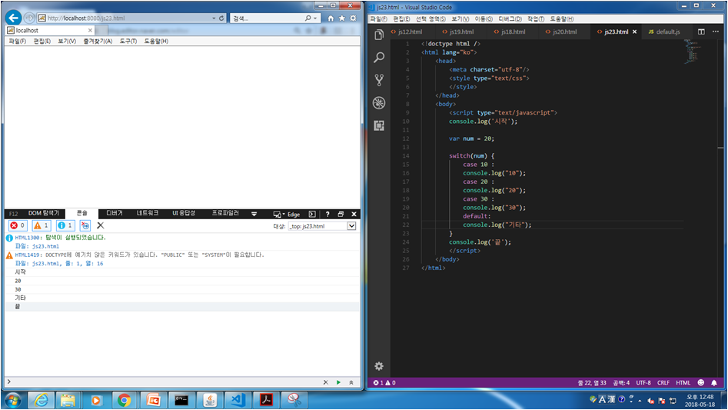Open IE 즐겨찾기(A) menu
This screenshot has width=728, height=410.
(98, 41)
